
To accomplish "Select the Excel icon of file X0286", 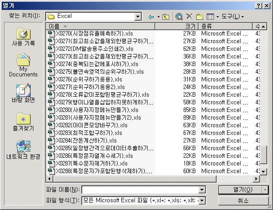I will 51,156.
